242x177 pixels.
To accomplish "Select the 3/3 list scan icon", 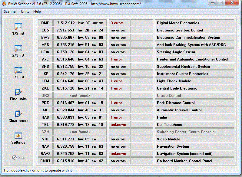I will (x=18, y=70).
